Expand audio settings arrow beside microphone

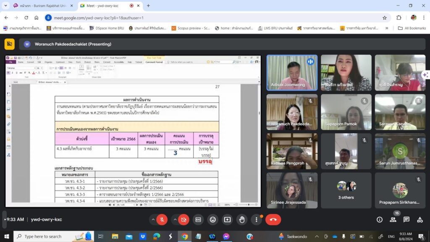[153, 219]
